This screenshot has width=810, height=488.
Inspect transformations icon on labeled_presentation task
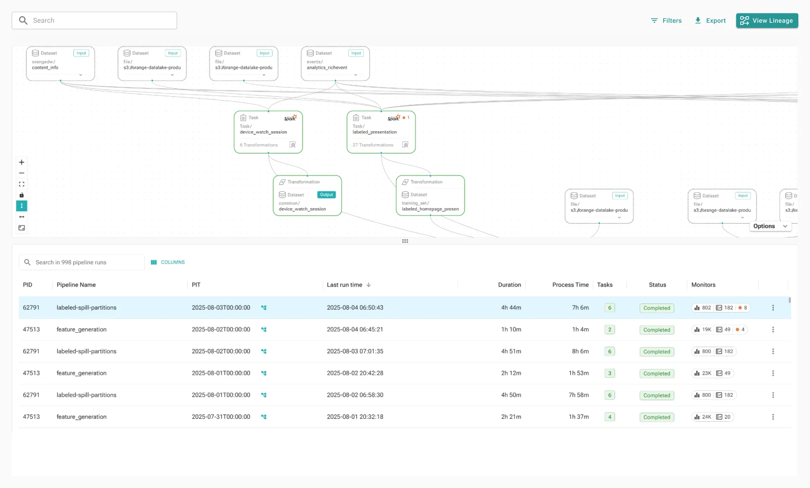[x=405, y=145]
